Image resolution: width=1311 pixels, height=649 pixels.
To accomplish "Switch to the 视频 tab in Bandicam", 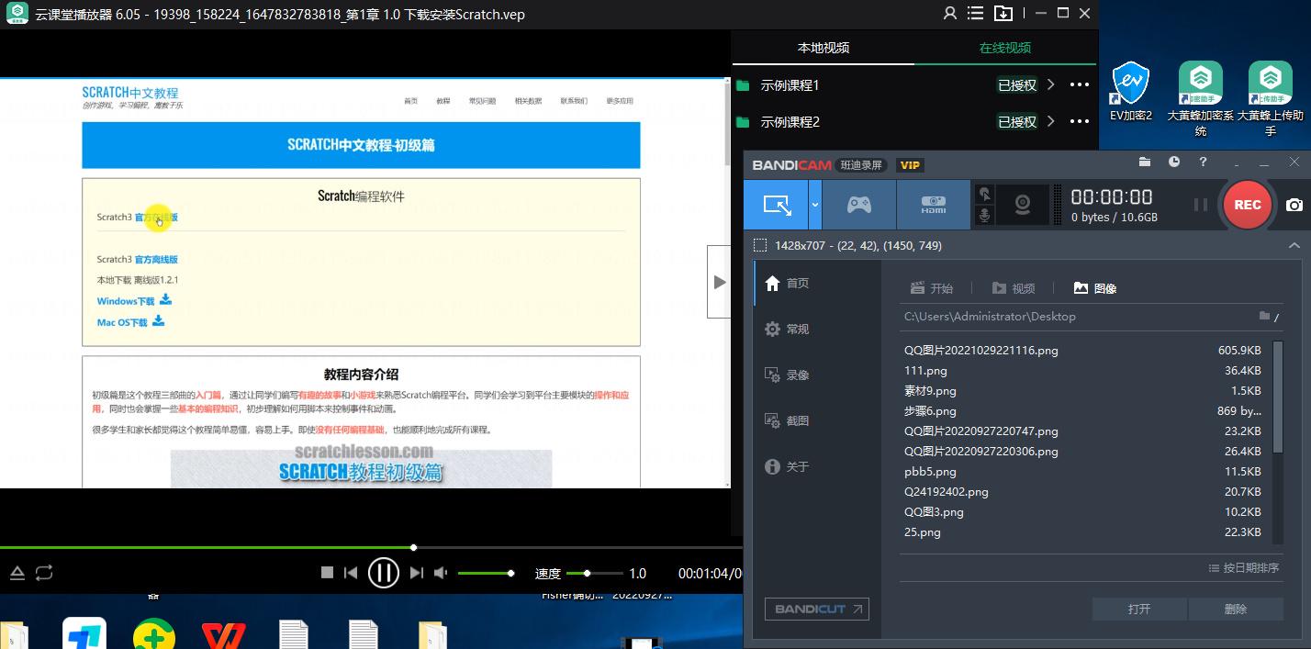I will point(1013,288).
